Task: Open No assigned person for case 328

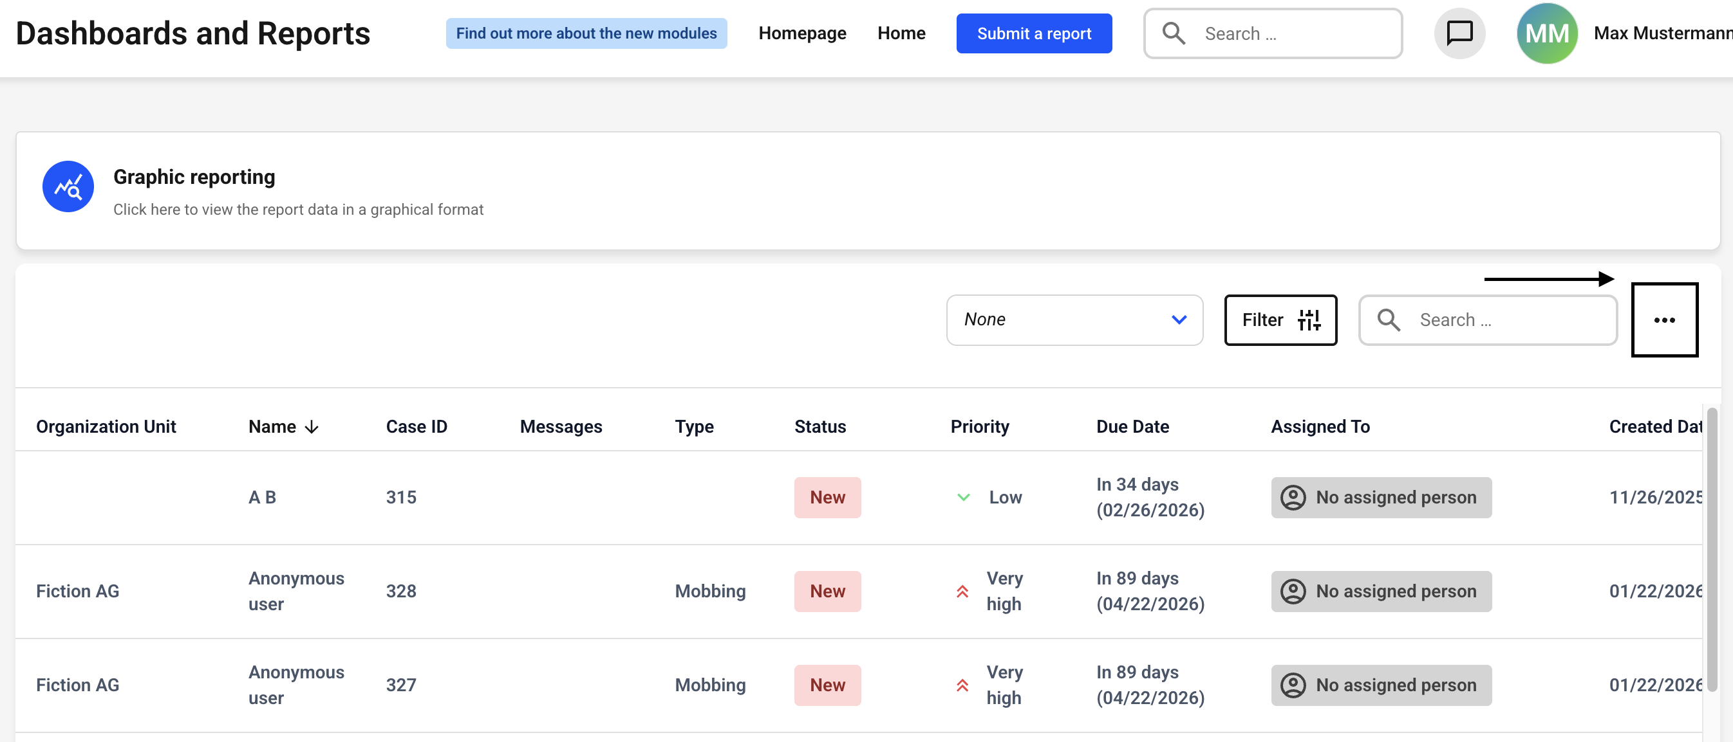Action: 1380,592
